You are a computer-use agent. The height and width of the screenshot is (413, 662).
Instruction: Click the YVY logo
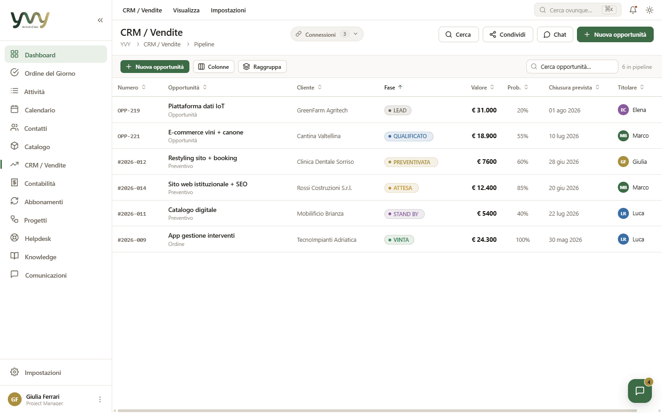click(x=30, y=20)
